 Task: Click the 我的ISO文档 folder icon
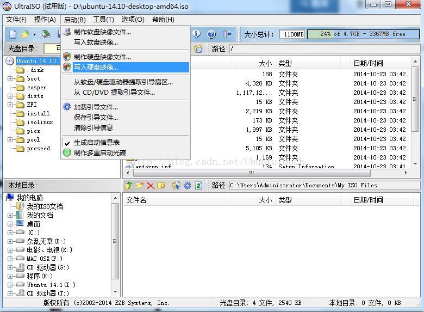[20, 206]
